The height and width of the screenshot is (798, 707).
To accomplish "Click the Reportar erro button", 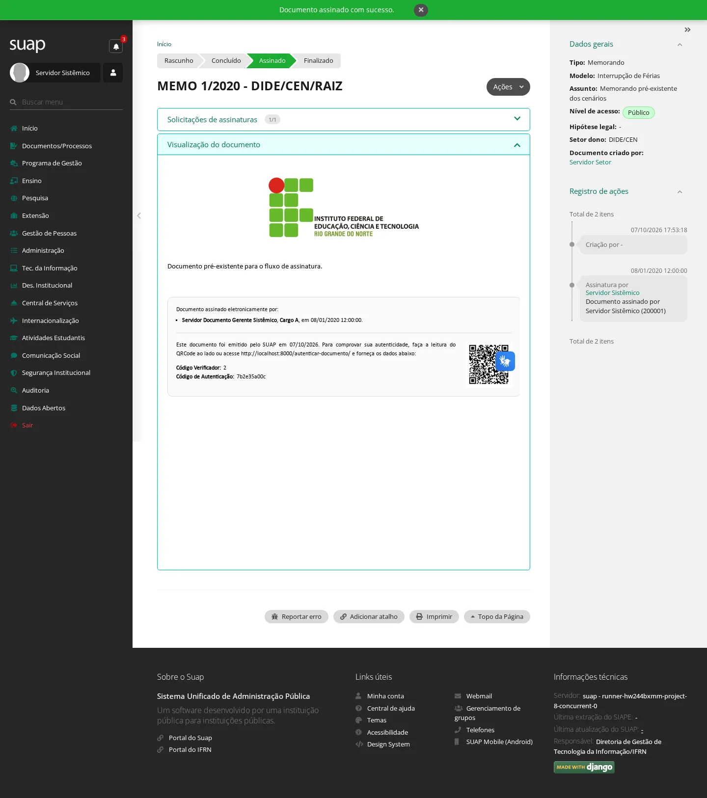I will (297, 617).
